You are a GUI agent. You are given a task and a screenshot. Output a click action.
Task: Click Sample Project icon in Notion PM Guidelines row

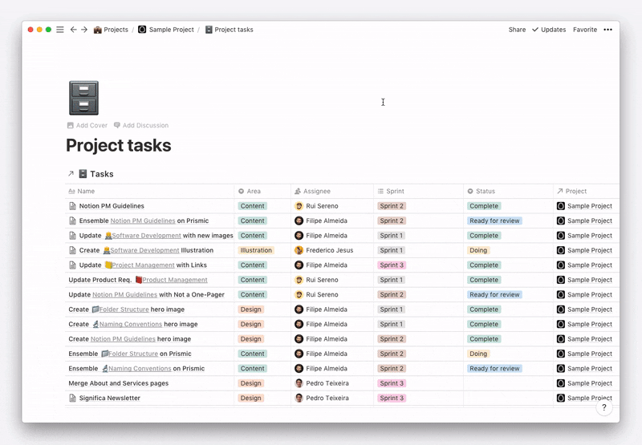pos(561,206)
